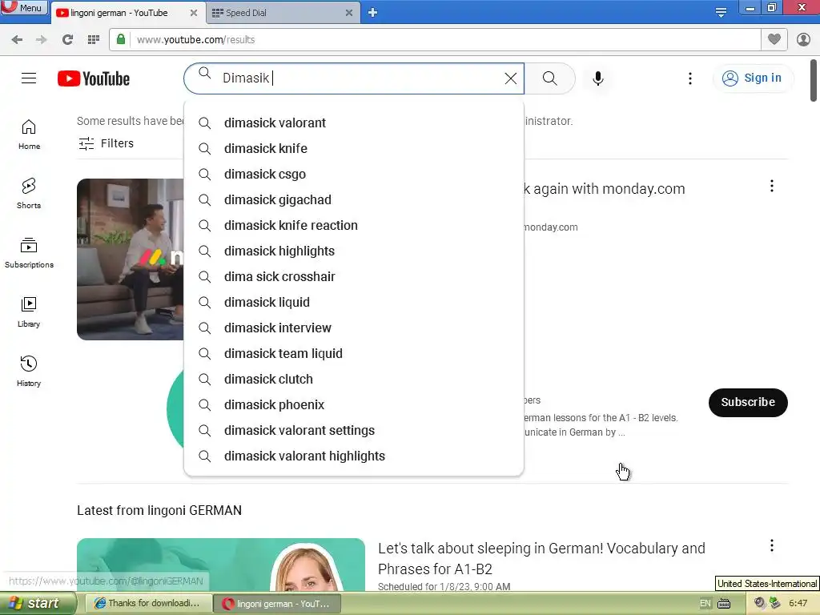Viewport: 820px width, 615px height.
Task: Select suggestion dimasick liquid
Action: [x=354, y=302]
